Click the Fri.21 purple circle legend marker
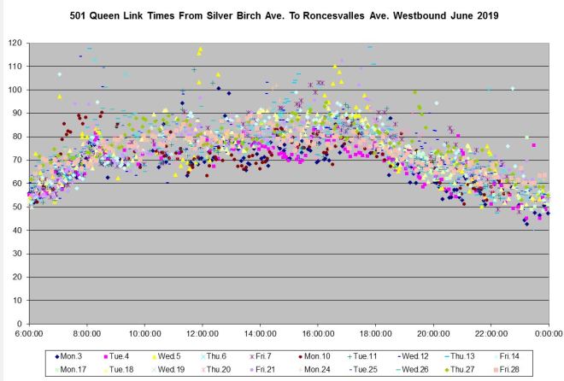The image size is (564, 381). point(252,370)
